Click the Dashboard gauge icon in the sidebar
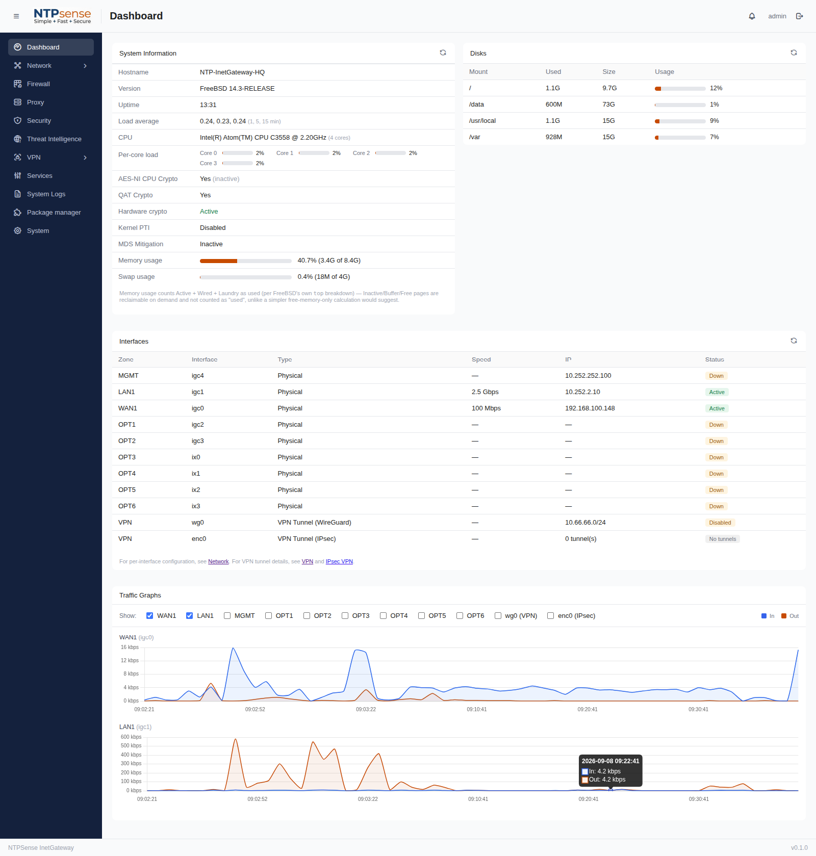 click(x=18, y=47)
